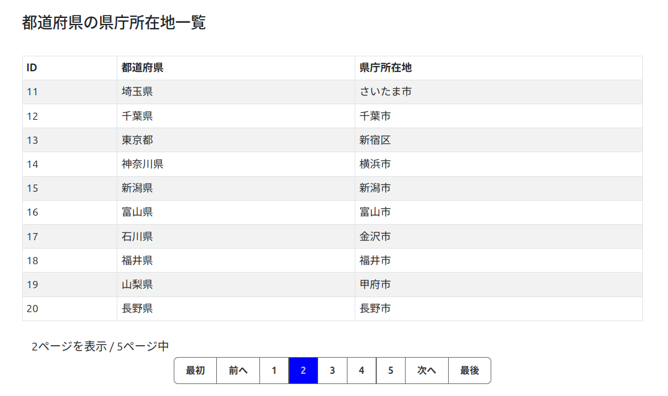The width and height of the screenshot is (668, 396).
Task: Select page 1 in pagination
Action: coord(274,370)
